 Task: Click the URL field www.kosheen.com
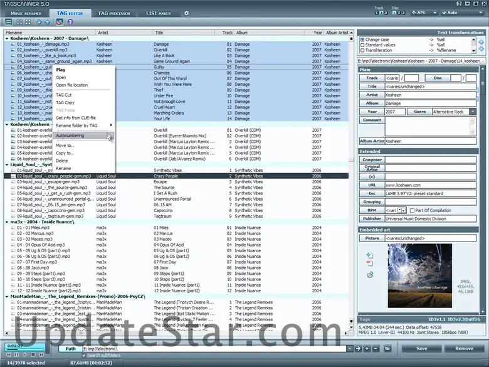coord(430,185)
